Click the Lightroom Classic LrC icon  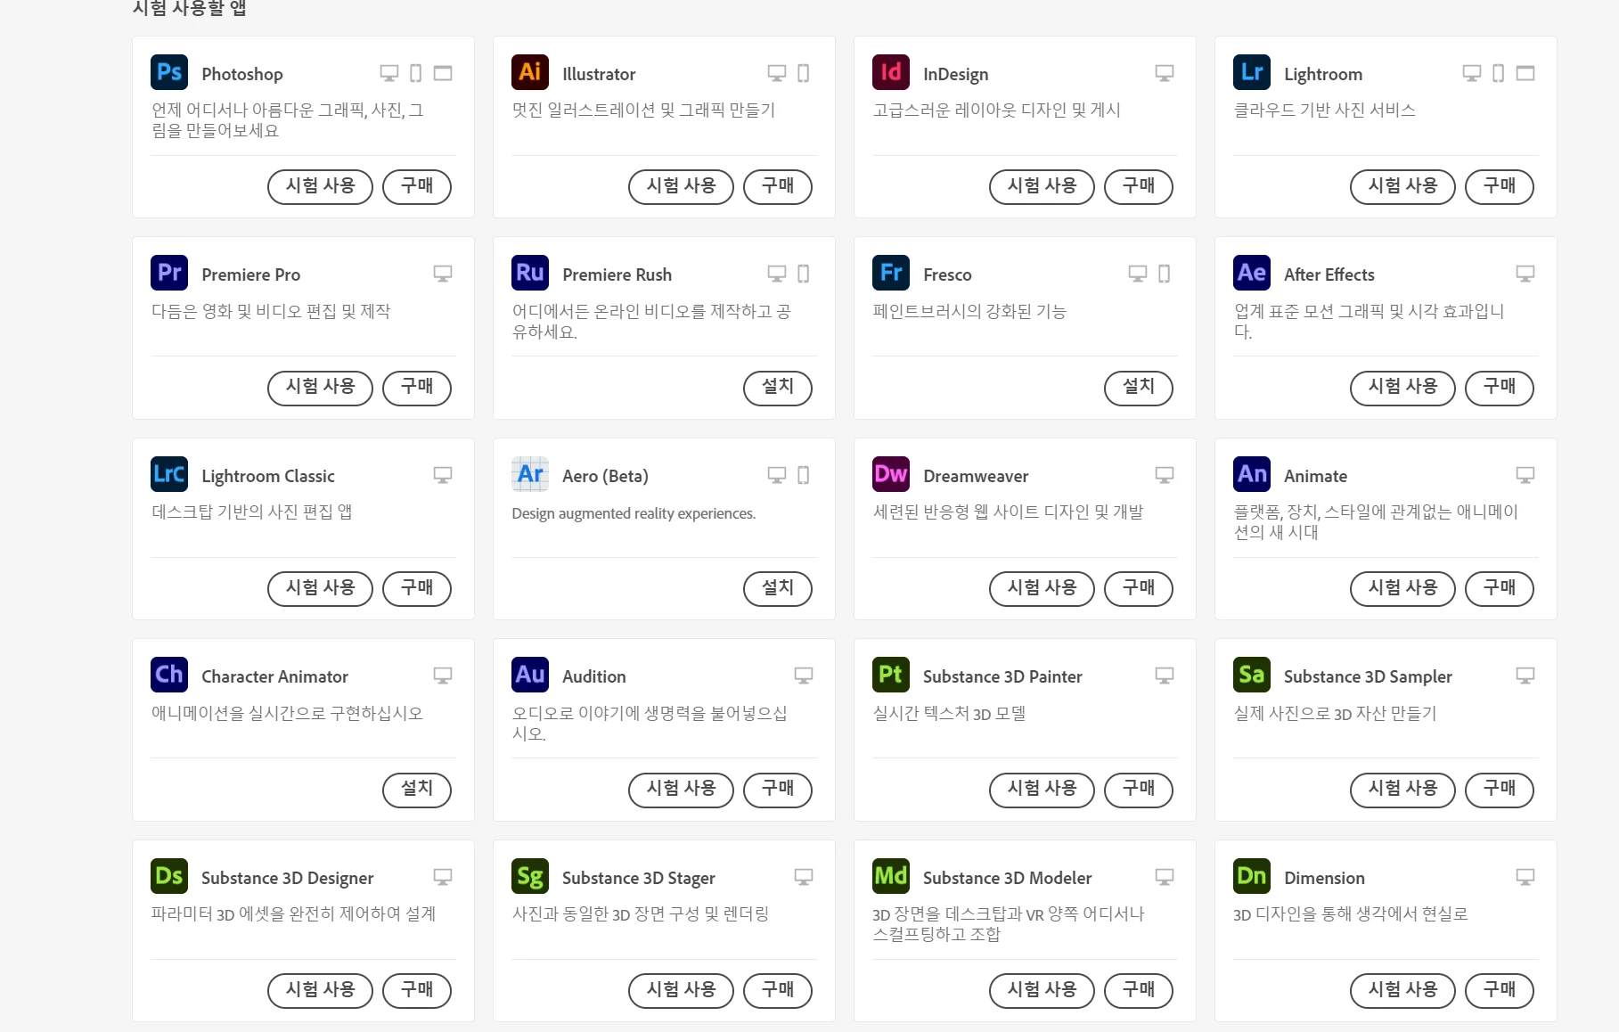point(169,474)
